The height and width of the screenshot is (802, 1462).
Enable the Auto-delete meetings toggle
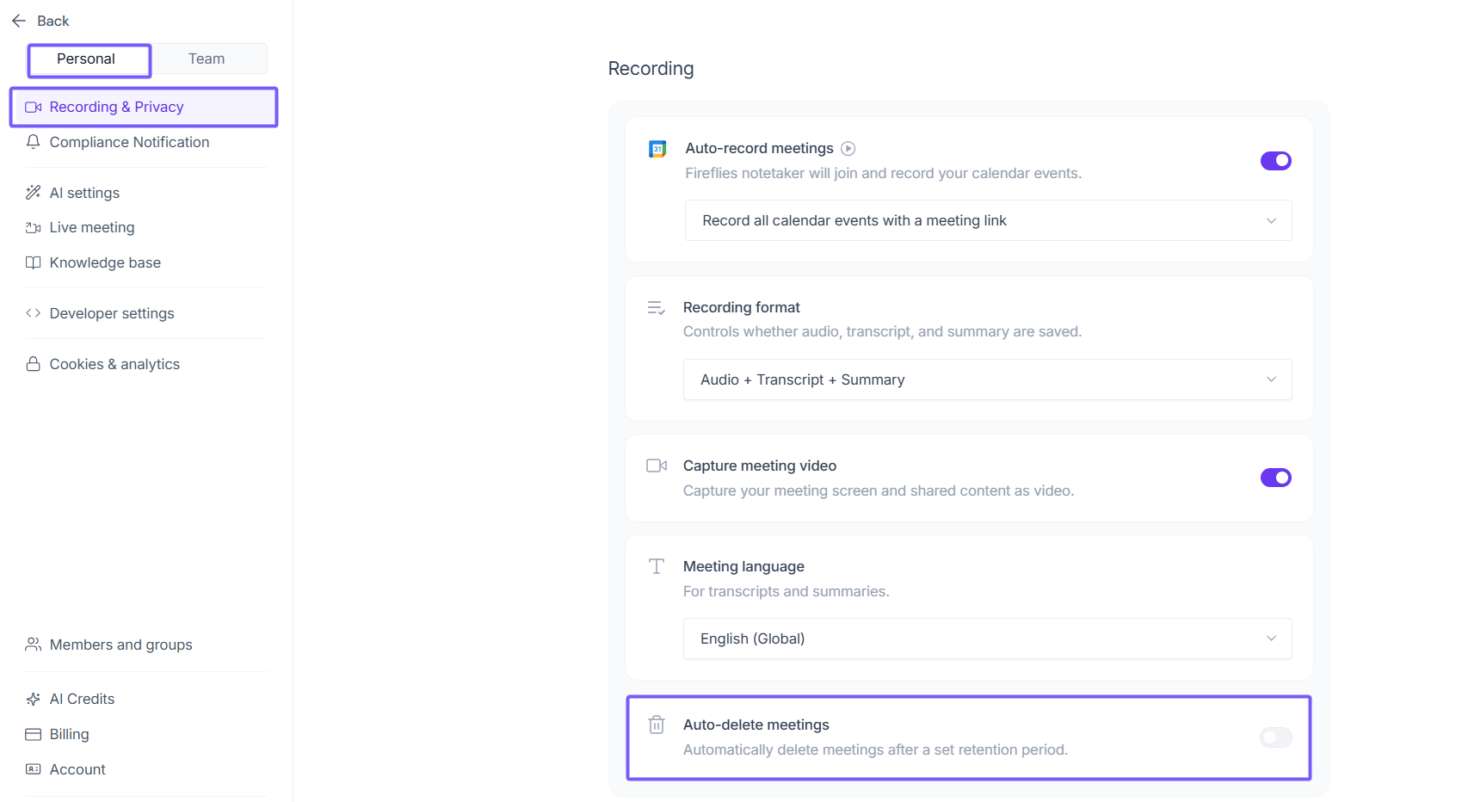[x=1275, y=737]
